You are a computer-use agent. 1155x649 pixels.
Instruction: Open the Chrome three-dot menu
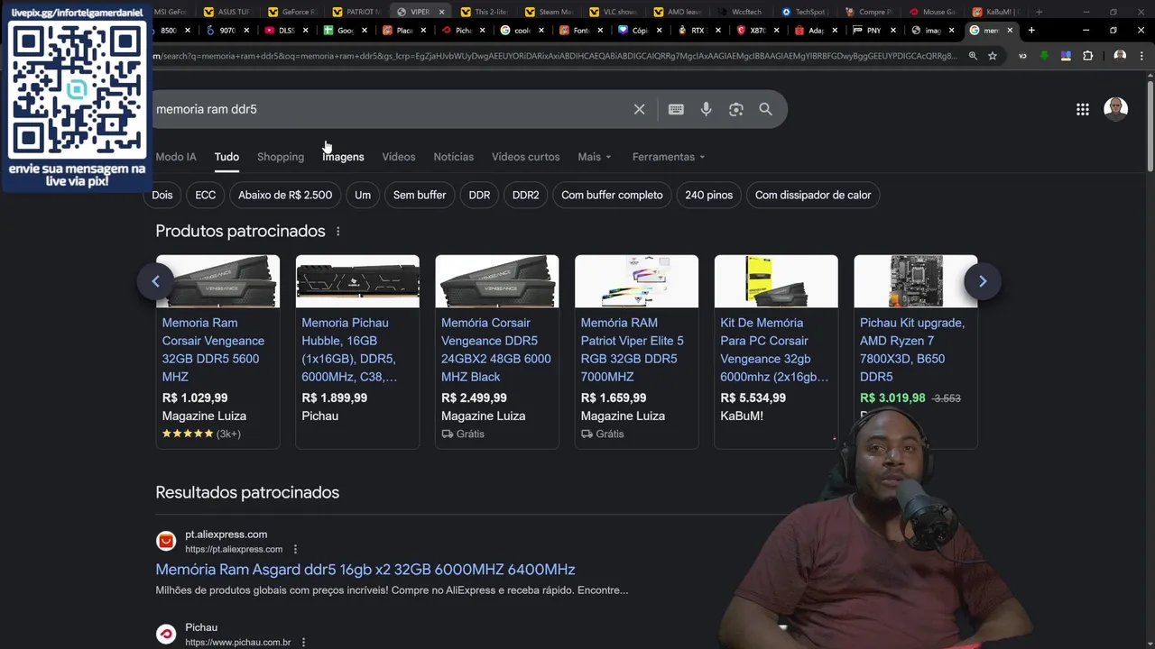pyautogui.click(x=1141, y=56)
